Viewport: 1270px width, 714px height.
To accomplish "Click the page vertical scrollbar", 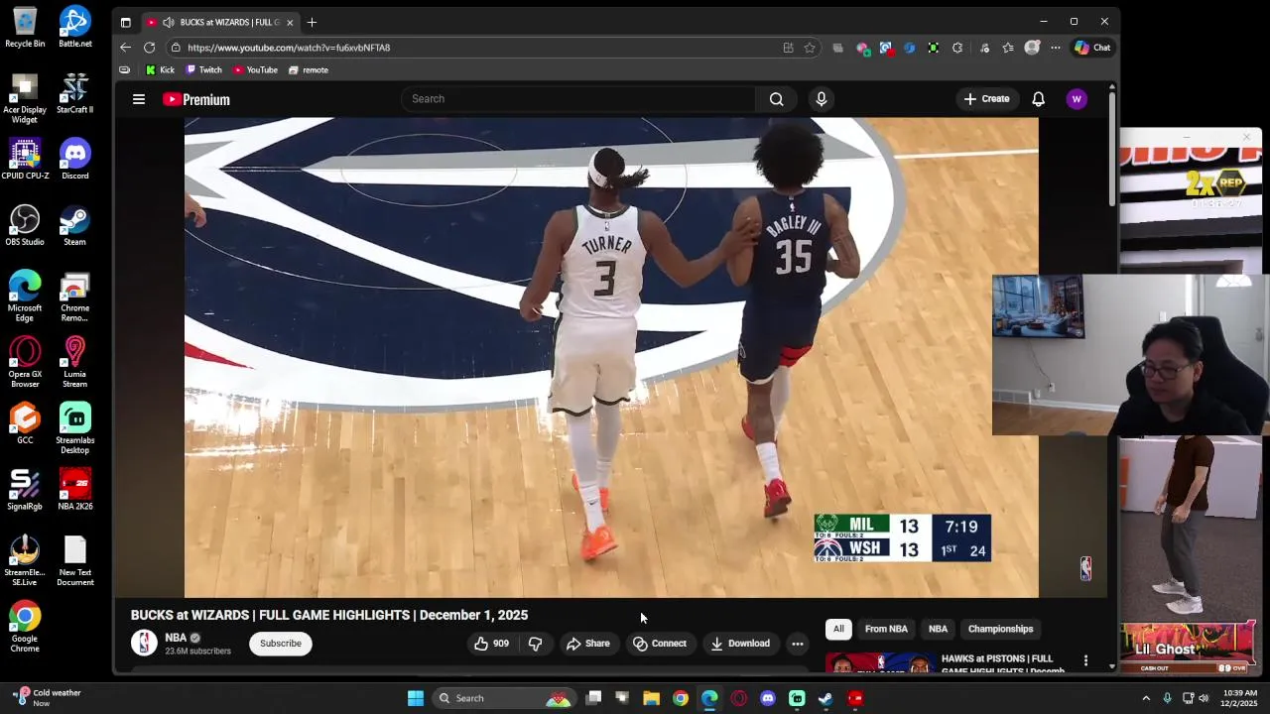I will (x=1111, y=149).
